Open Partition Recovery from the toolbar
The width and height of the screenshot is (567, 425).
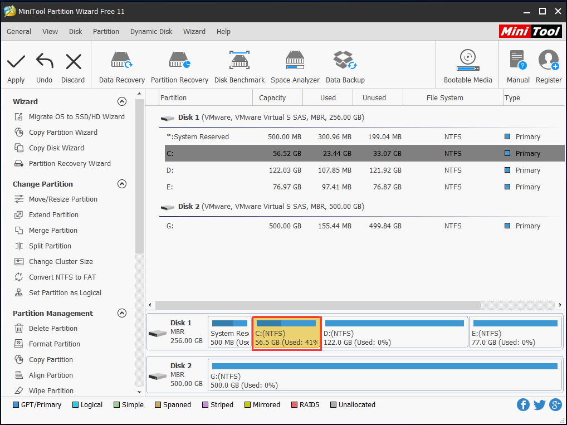pyautogui.click(x=179, y=65)
